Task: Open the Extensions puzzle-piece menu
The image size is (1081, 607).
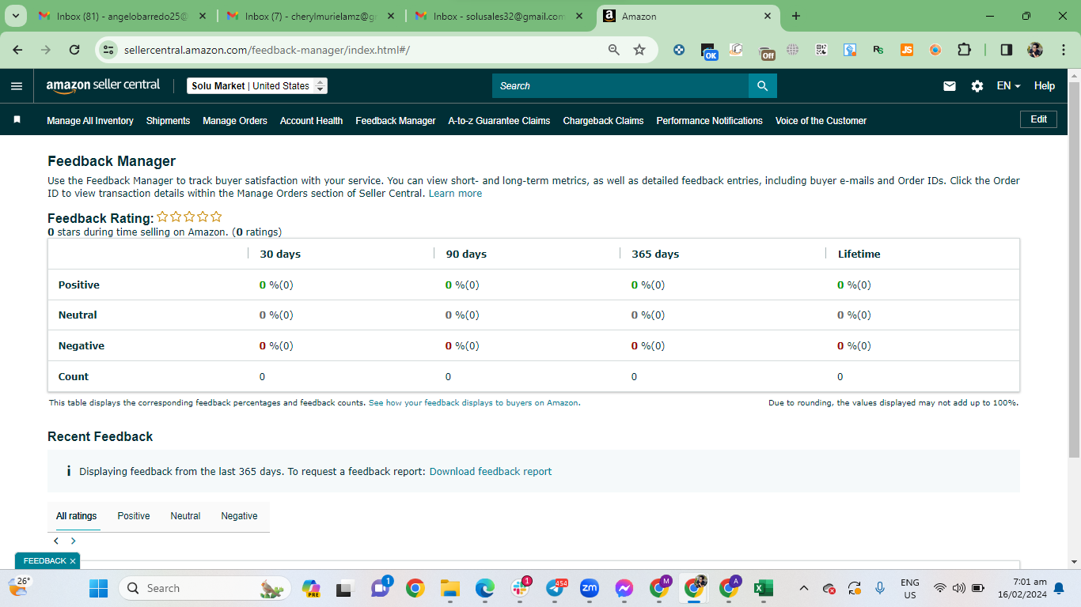Action: point(964,50)
